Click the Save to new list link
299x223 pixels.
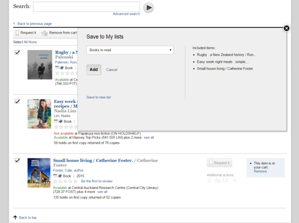(98, 97)
